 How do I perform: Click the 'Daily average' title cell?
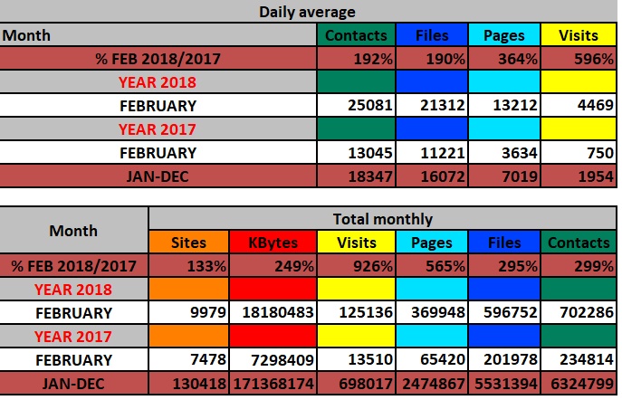[x=310, y=12]
